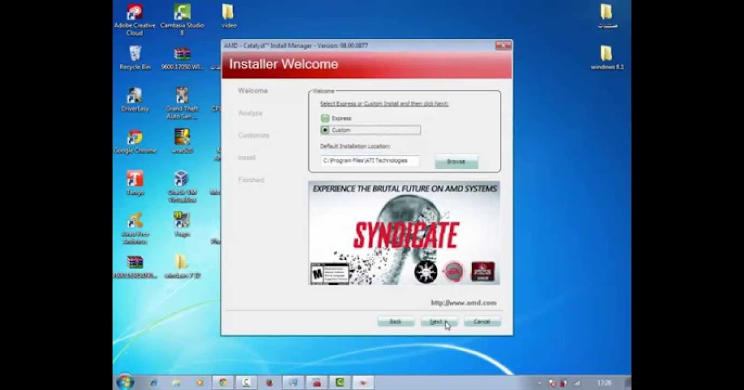744x390 pixels.
Task: Click Next to continue installation
Action: 438,322
